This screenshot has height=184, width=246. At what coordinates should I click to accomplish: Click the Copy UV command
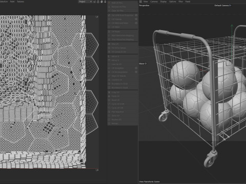(x=122, y=92)
